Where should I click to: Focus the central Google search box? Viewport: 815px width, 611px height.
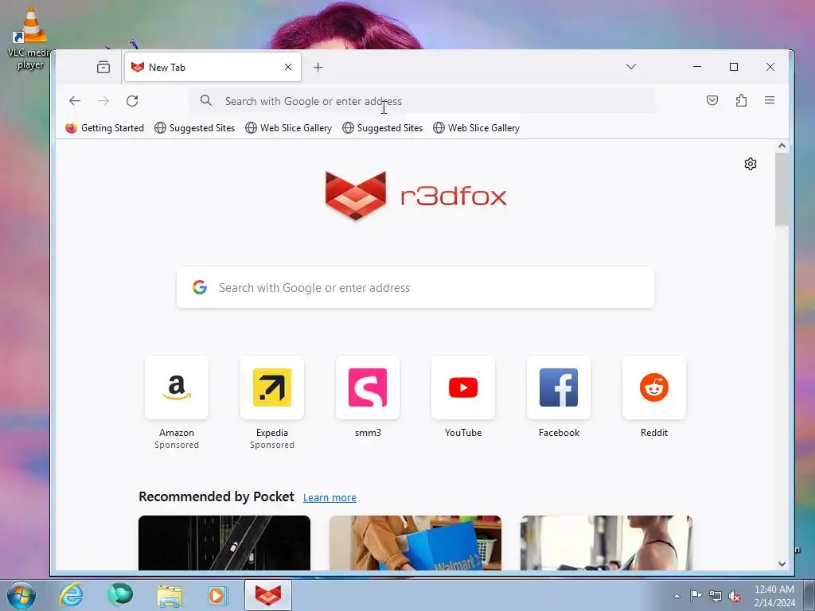click(x=415, y=287)
